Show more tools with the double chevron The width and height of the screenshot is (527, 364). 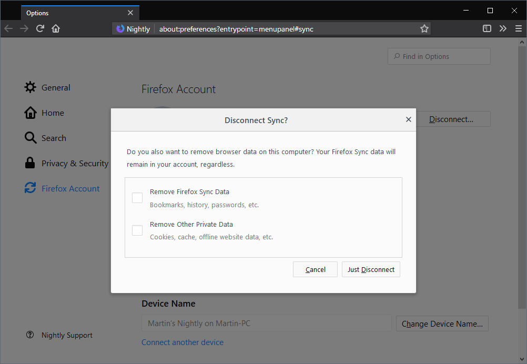click(x=503, y=28)
